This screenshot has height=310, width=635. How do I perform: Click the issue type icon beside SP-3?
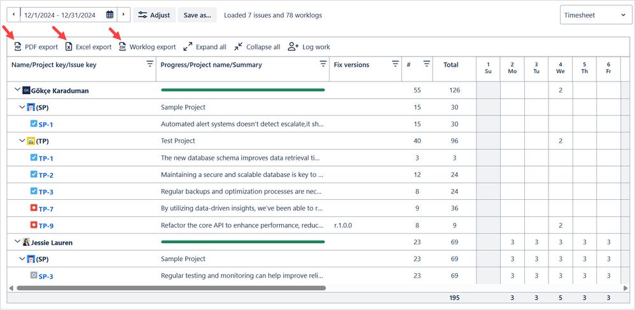(x=34, y=275)
